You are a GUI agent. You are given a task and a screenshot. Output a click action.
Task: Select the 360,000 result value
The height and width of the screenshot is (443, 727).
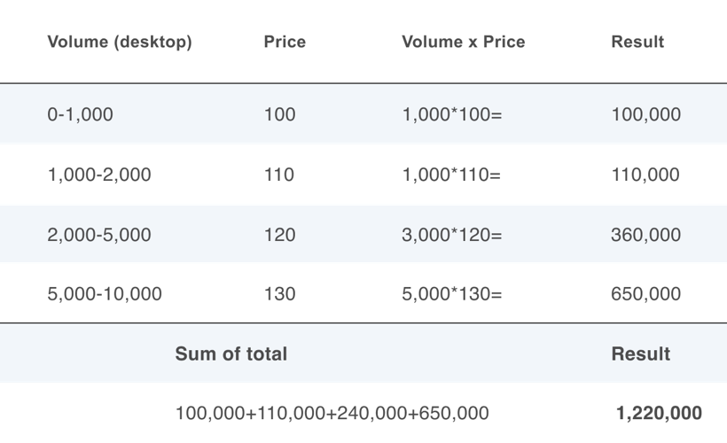[x=645, y=235]
